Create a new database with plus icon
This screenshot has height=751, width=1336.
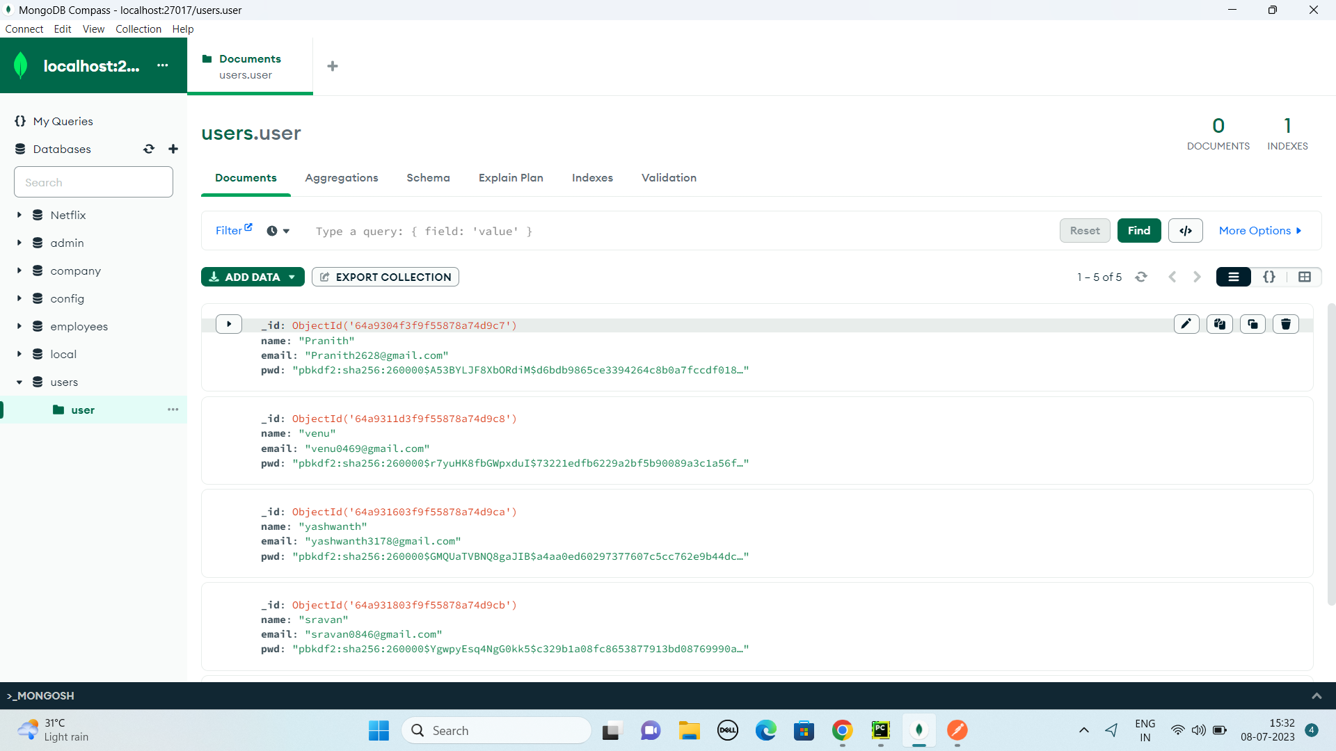173,149
